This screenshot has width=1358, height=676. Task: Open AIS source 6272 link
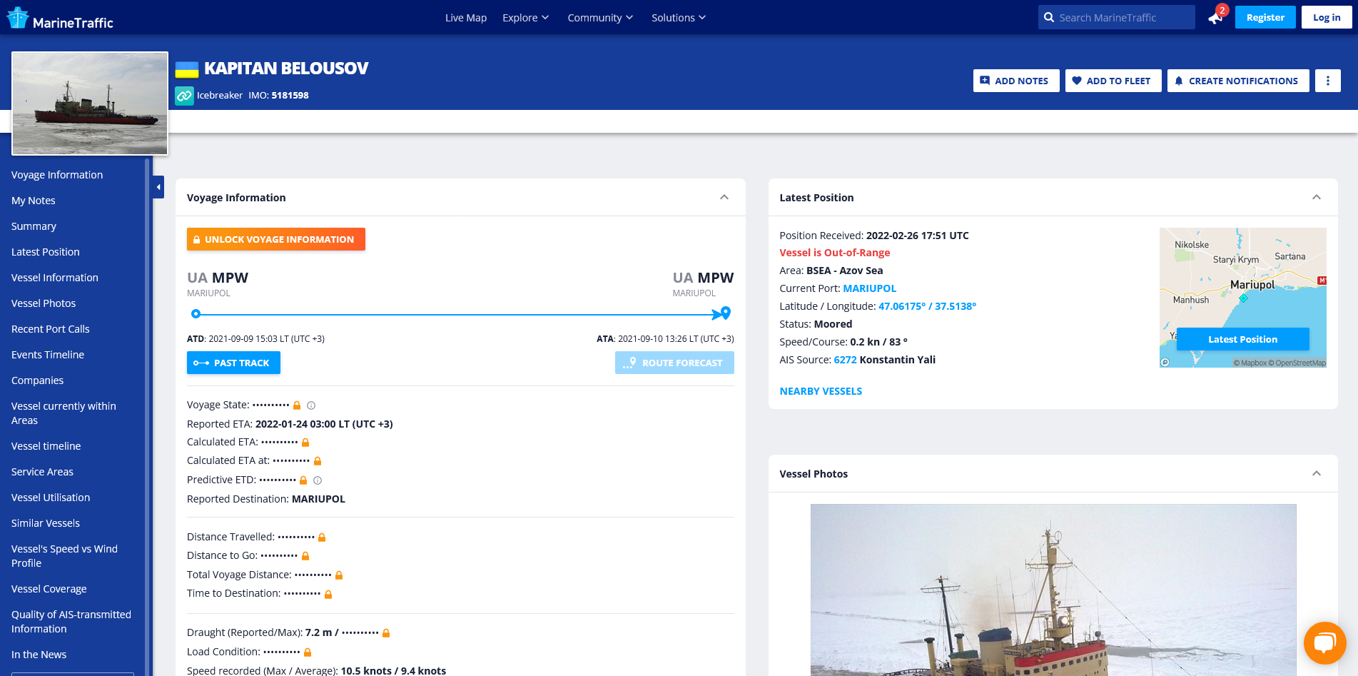845,360
